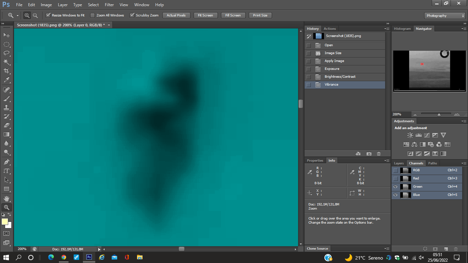Click the foreground color swatch
This screenshot has width=468, height=263.
coord(5,222)
